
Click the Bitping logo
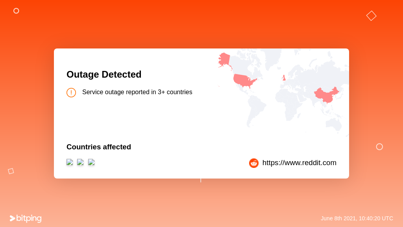(26, 218)
